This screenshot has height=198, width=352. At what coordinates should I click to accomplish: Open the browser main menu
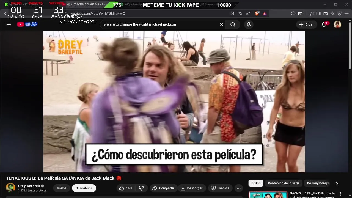[347, 13]
